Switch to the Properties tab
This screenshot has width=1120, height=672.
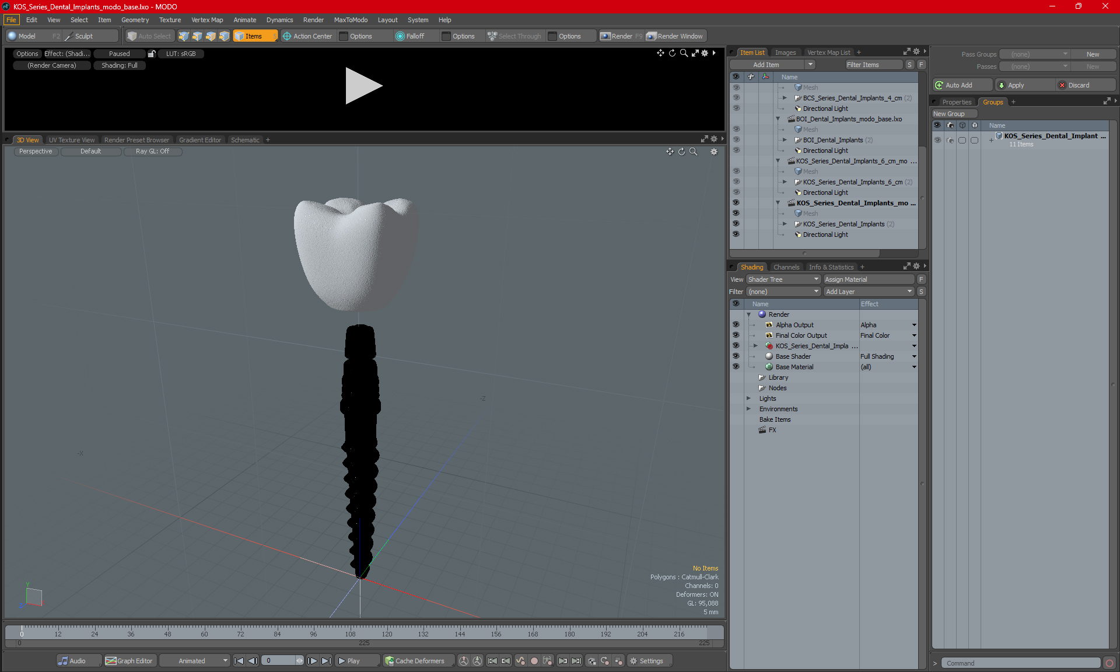[957, 102]
